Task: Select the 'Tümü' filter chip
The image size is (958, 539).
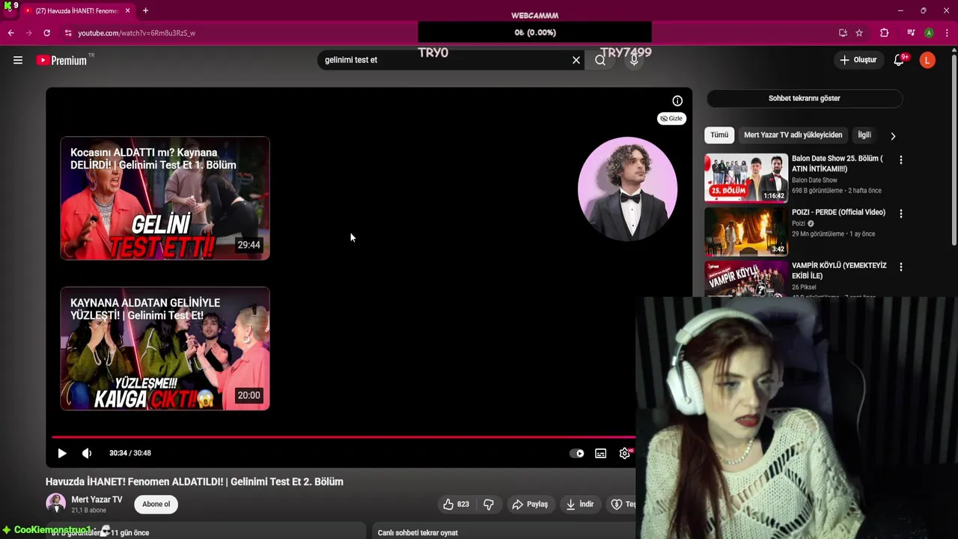Action: [x=719, y=135]
